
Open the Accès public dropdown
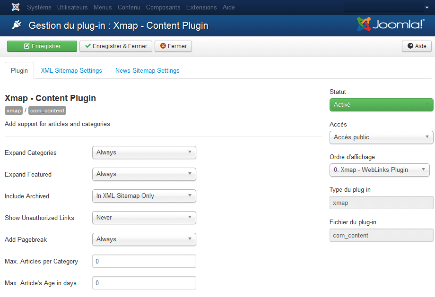click(381, 137)
